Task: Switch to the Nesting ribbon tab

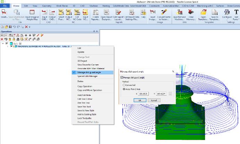Action: coord(106,6)
